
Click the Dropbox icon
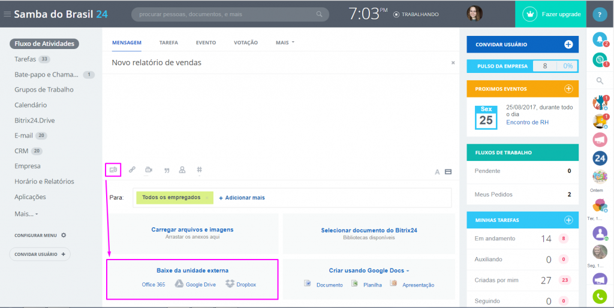[x=230, y=284]
